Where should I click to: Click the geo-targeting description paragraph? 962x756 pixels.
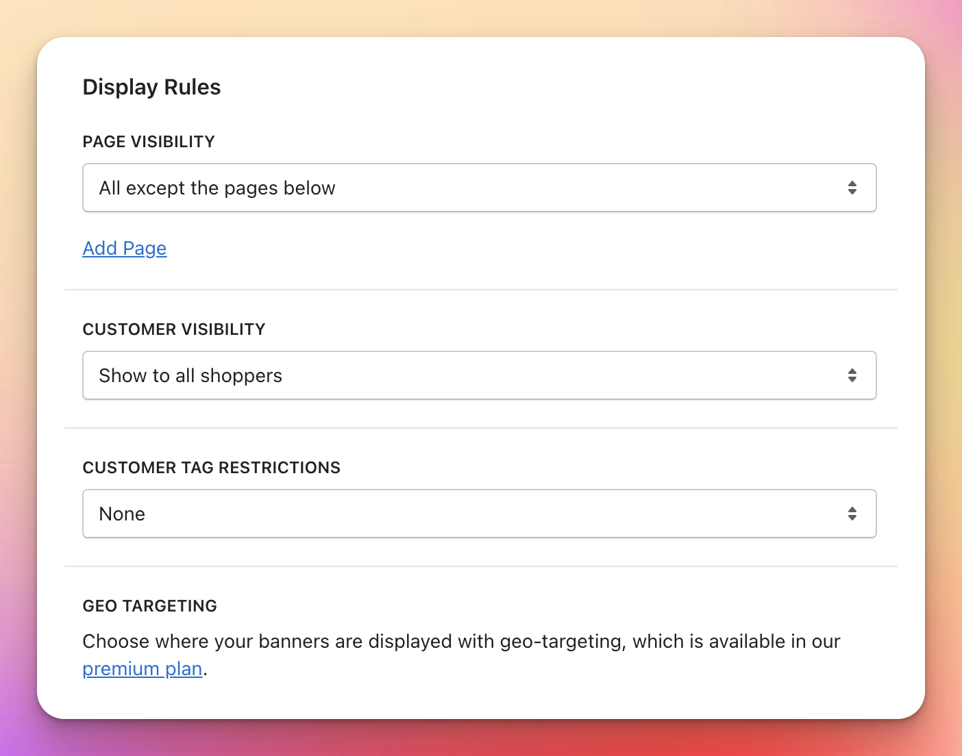click(x=462, y=655)
